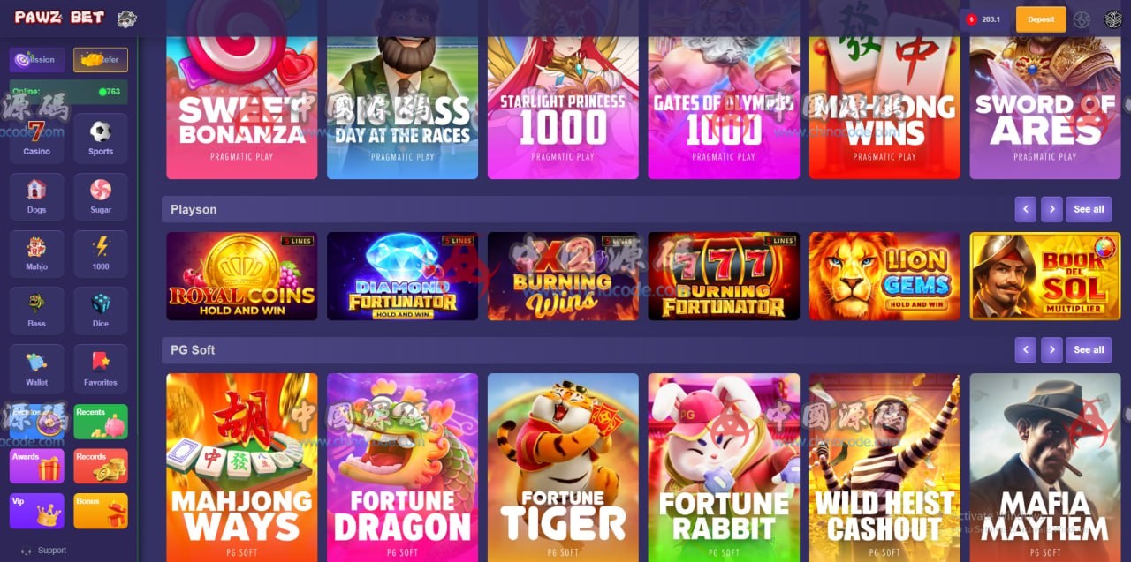Show next Playson games

pyautogui.click(x=1051, y=209)
